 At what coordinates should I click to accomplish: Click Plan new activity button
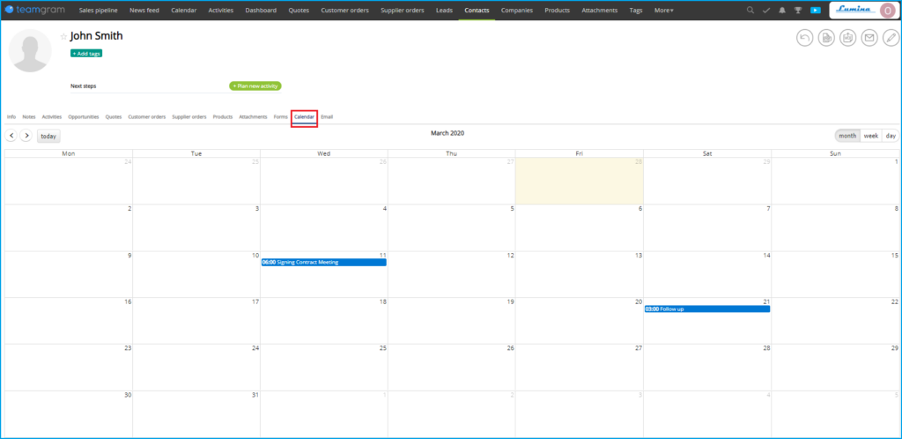(255, 86)
